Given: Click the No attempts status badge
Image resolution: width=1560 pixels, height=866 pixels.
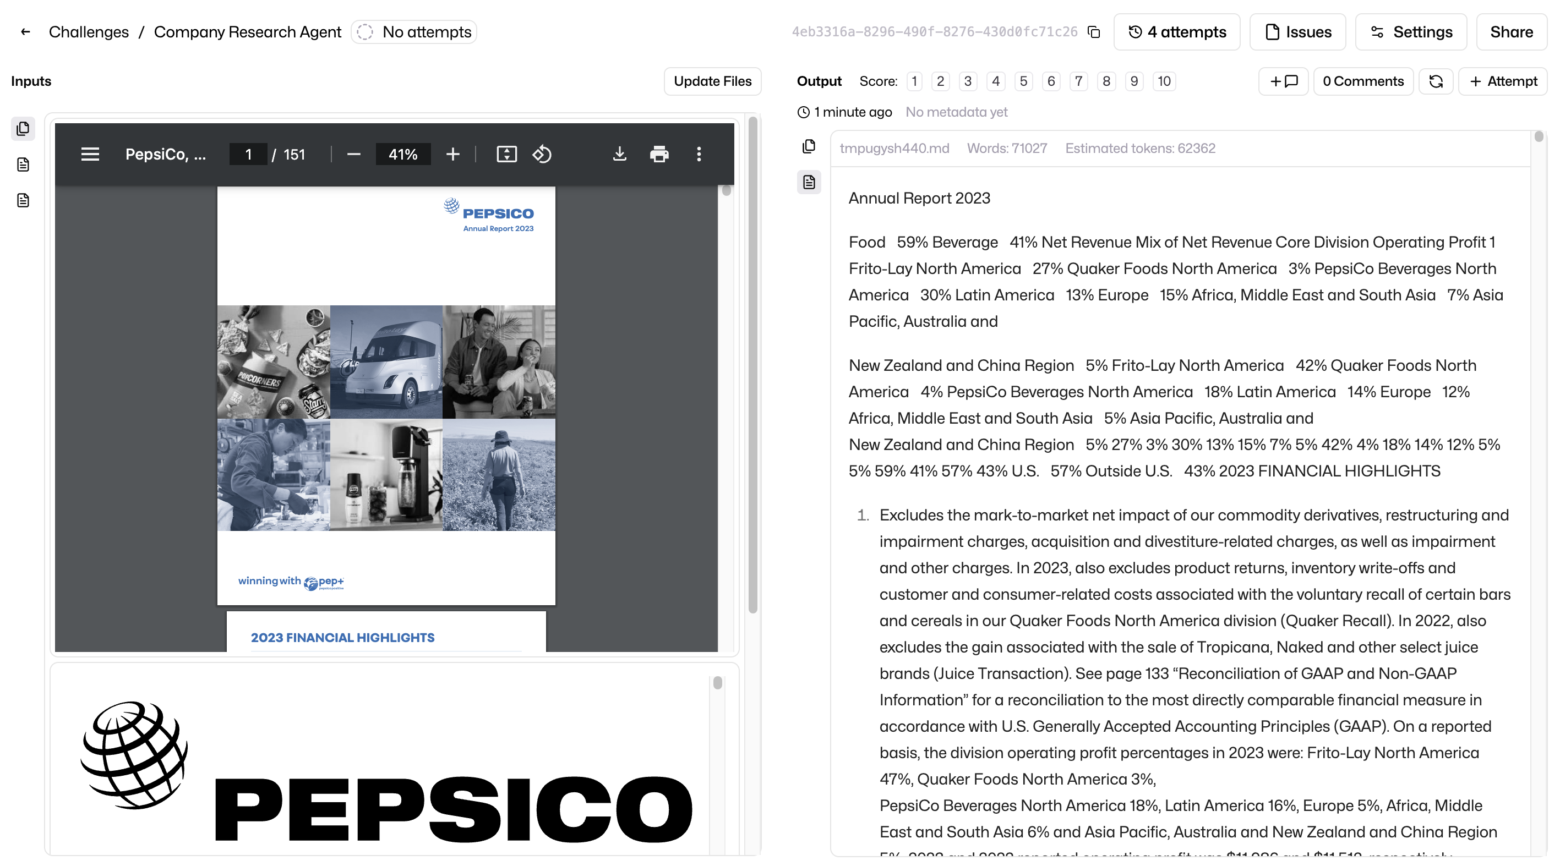Looking at the screenshot, I should tap(413, 31).
